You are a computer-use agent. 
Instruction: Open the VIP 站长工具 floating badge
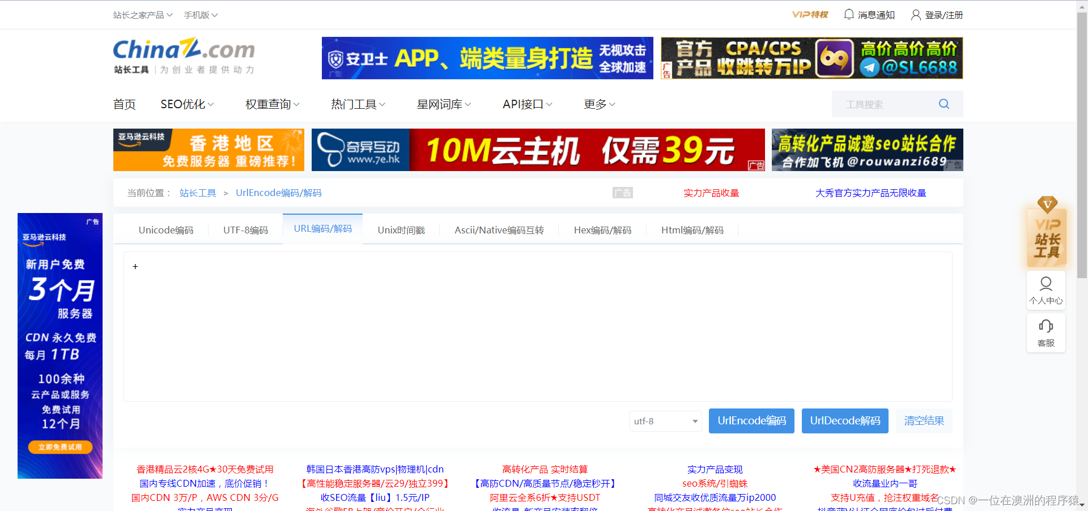1047,232
